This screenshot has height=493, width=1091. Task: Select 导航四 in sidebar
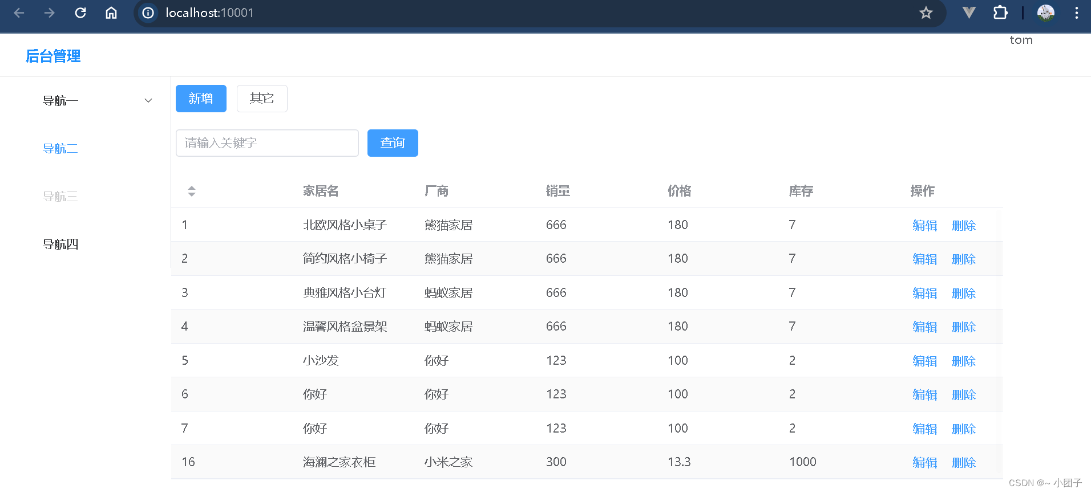pos(60,245)
